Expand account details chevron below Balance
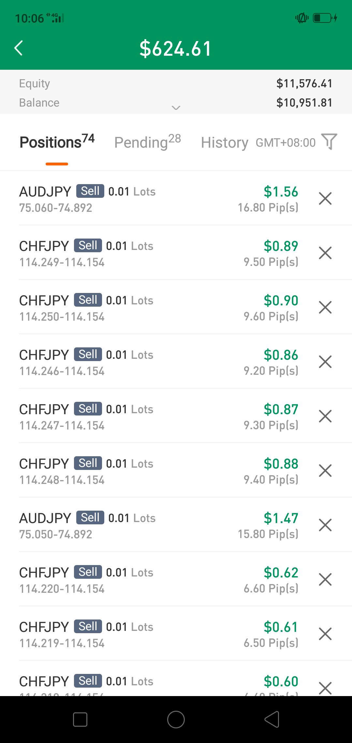 pos(176,108)
